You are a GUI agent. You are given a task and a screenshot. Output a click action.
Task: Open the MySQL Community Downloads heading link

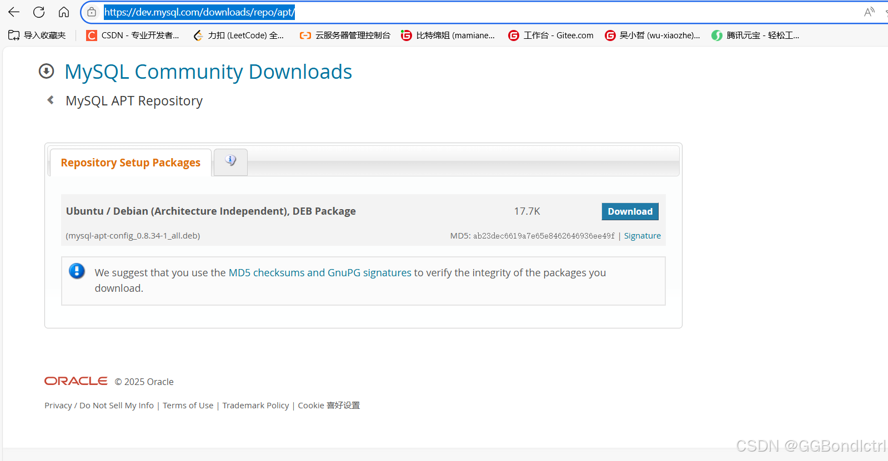click(208, 72)
